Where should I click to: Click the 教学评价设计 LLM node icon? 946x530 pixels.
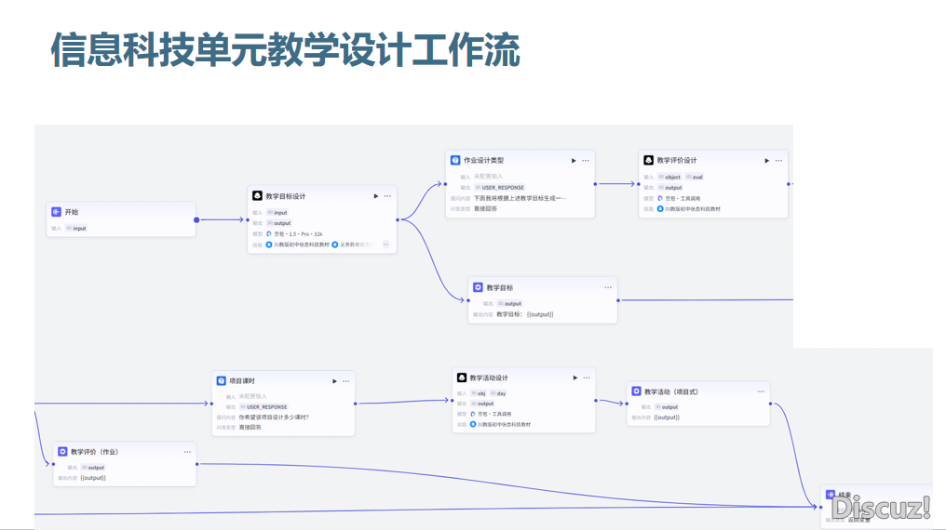coord(648,161)
